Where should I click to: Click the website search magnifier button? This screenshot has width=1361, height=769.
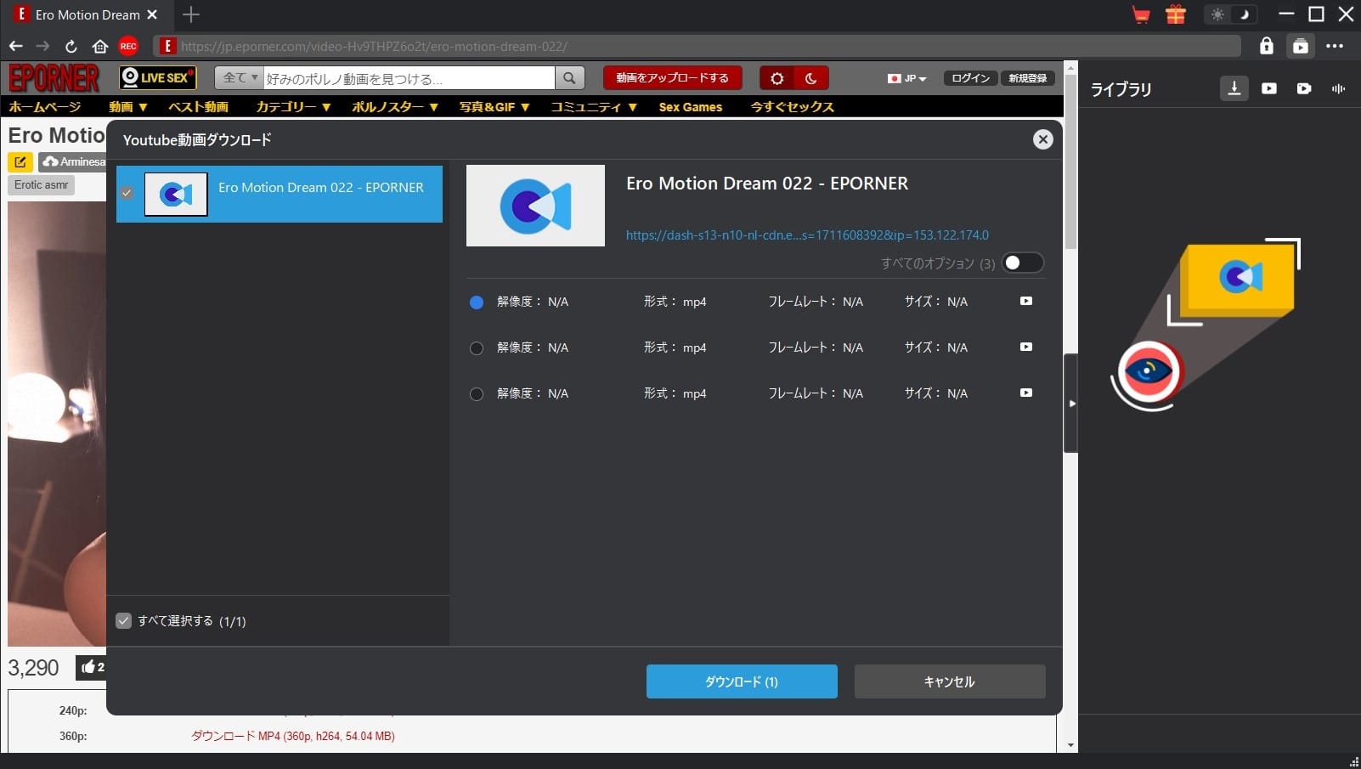point(569,78)
